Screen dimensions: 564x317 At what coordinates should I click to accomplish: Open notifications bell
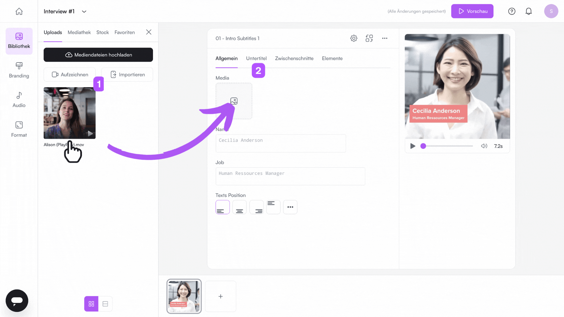528,11
